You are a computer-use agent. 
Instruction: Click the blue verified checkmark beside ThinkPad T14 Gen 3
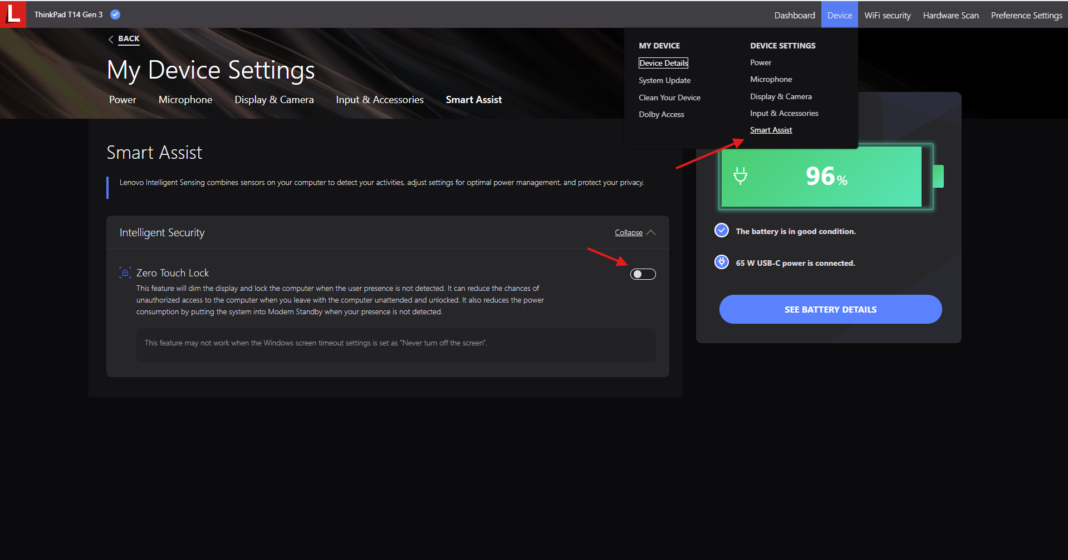(x=115, y=14)
